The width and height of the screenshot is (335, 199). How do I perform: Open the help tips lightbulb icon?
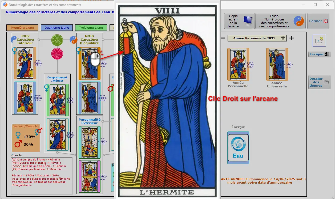[x=319, y=41]
